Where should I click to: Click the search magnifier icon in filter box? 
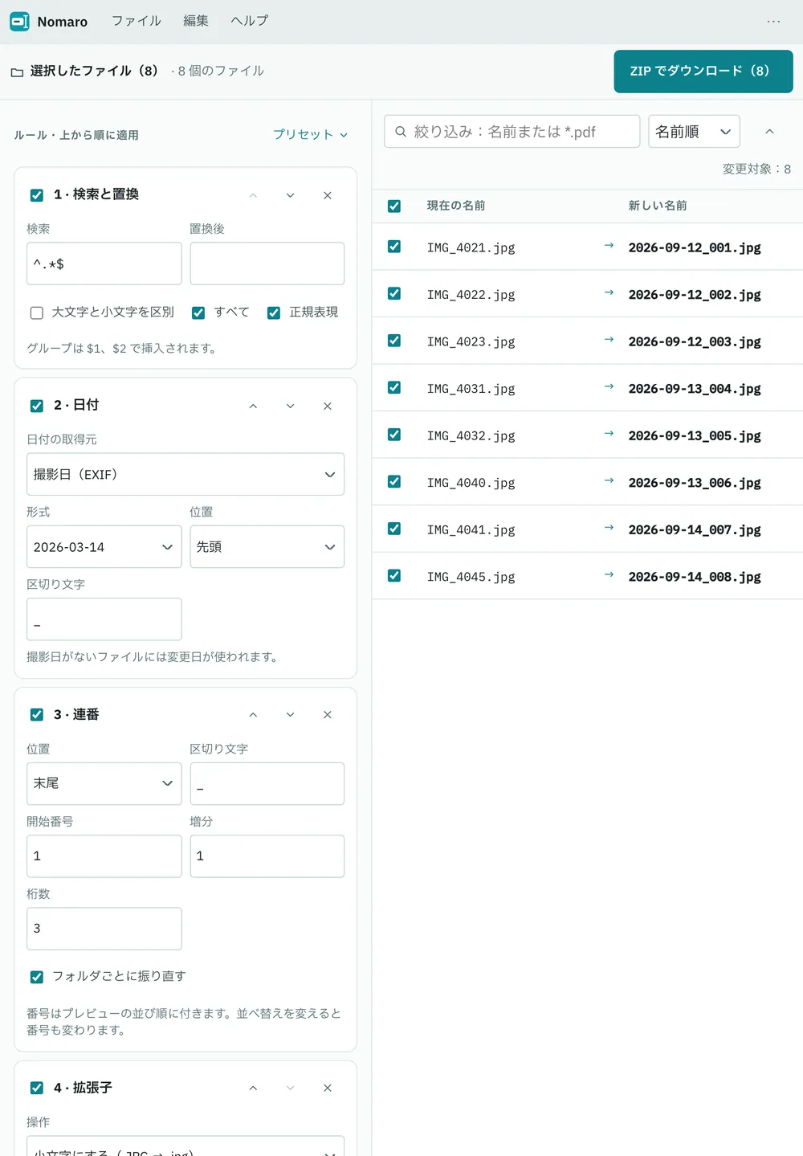pyautogui.click(x=401, y=132)
